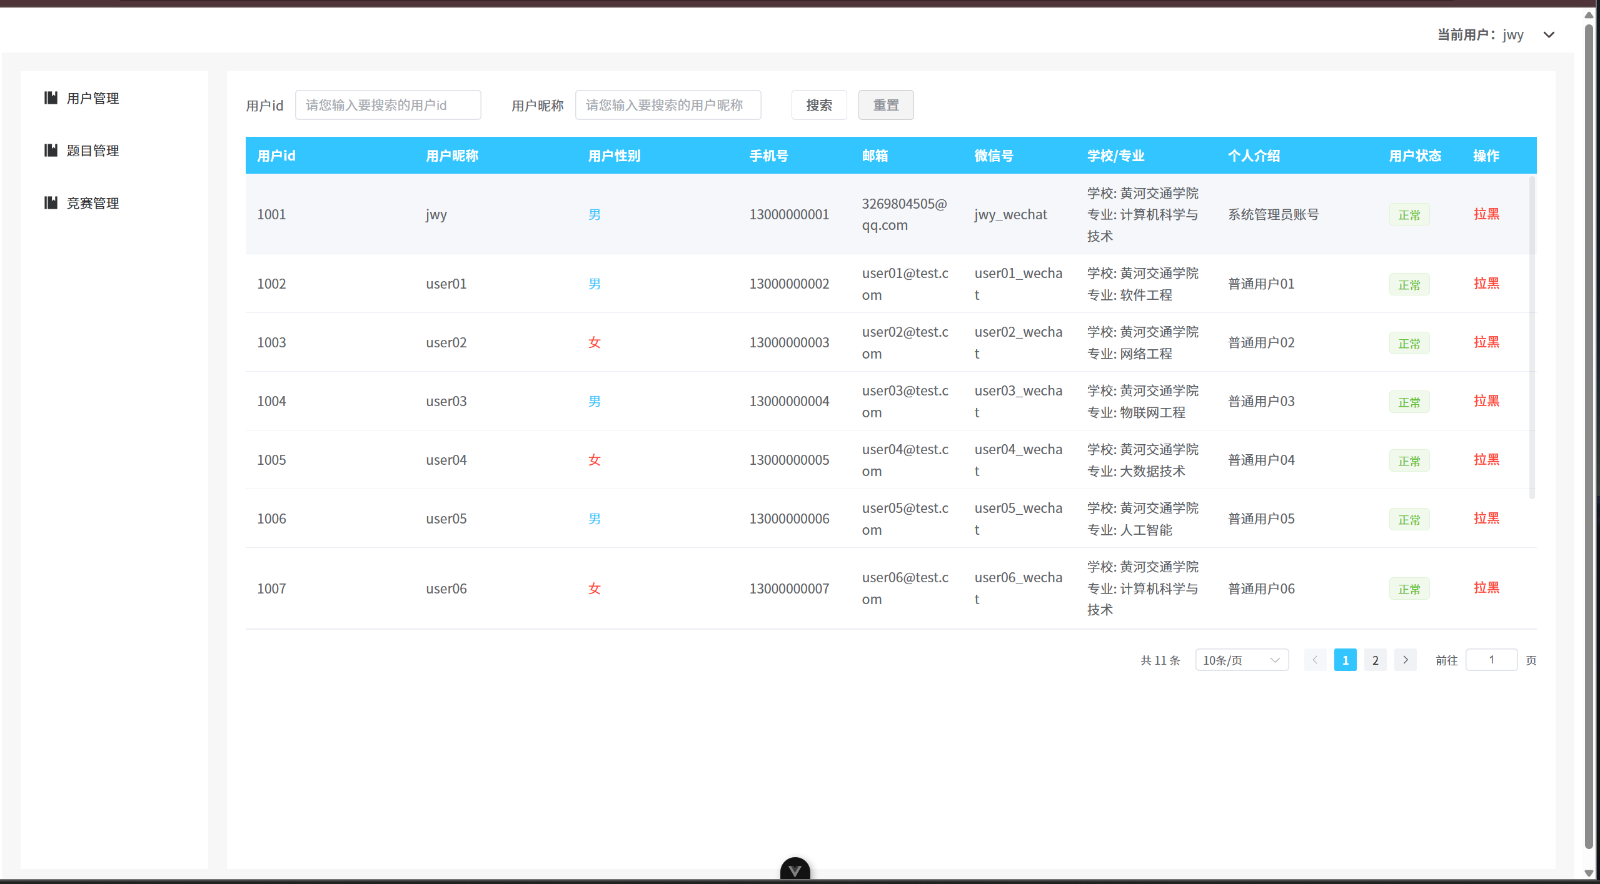
Task: Go to next page arrow in pagination
Action: (x=1405, y=660)
